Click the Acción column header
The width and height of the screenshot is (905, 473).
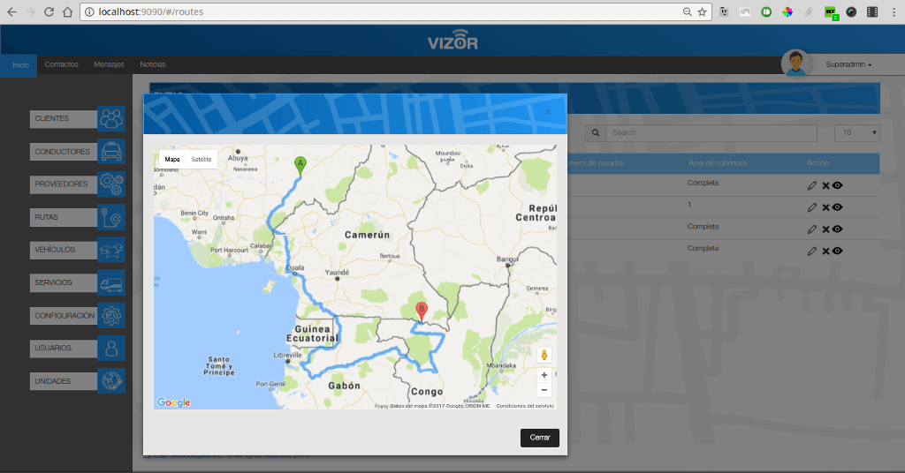coord(818,163)
